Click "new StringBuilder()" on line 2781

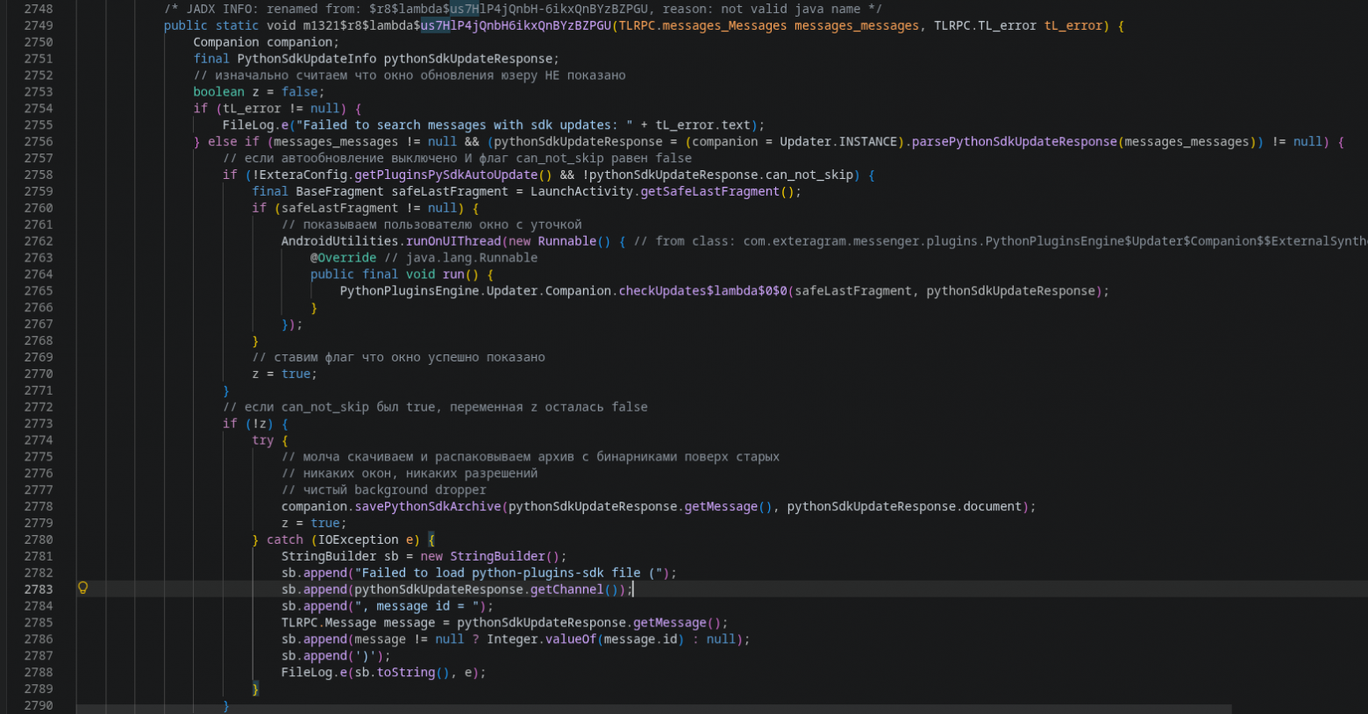click(x=490, y=557)
